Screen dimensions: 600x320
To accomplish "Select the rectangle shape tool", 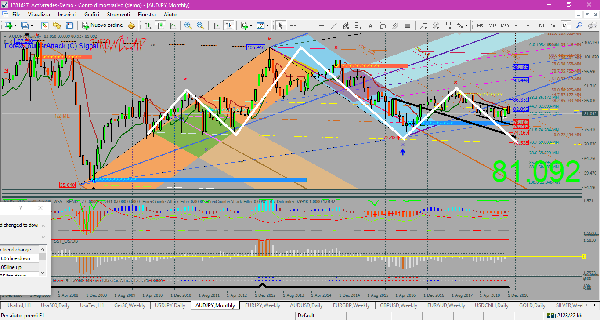I will (x=408, y=25).
